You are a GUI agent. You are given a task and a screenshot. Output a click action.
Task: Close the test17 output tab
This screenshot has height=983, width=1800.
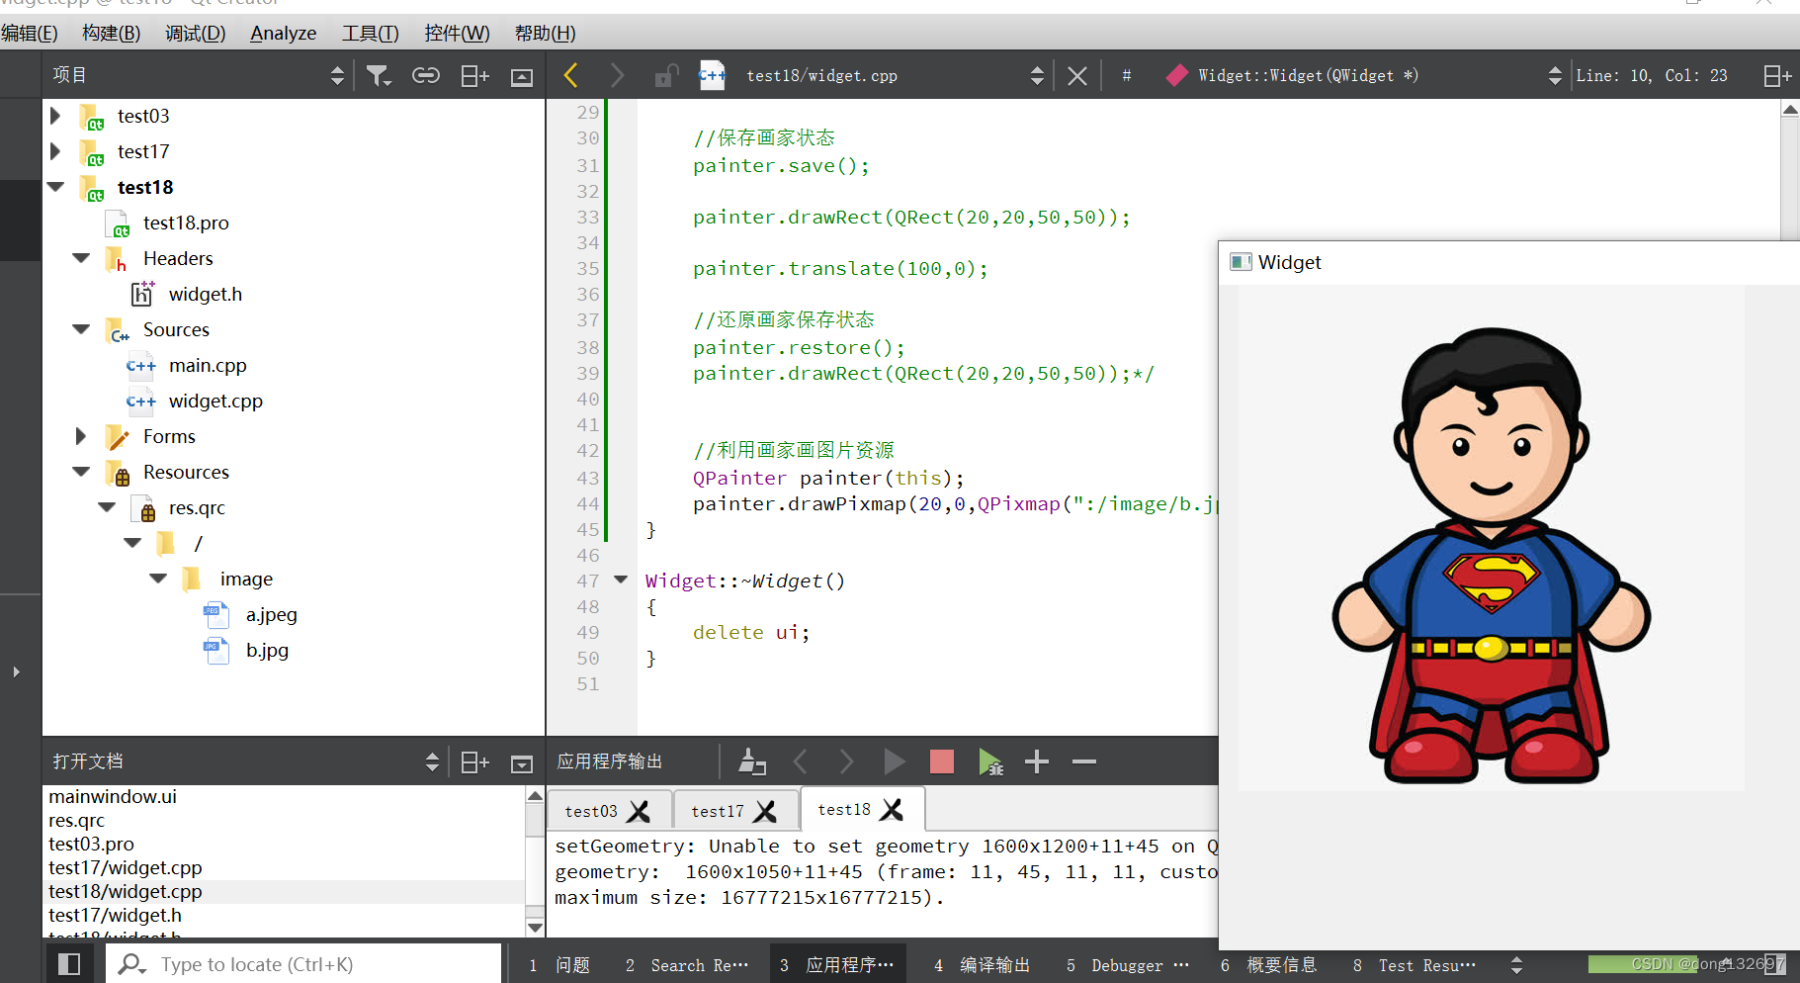[x=765, y=811]
